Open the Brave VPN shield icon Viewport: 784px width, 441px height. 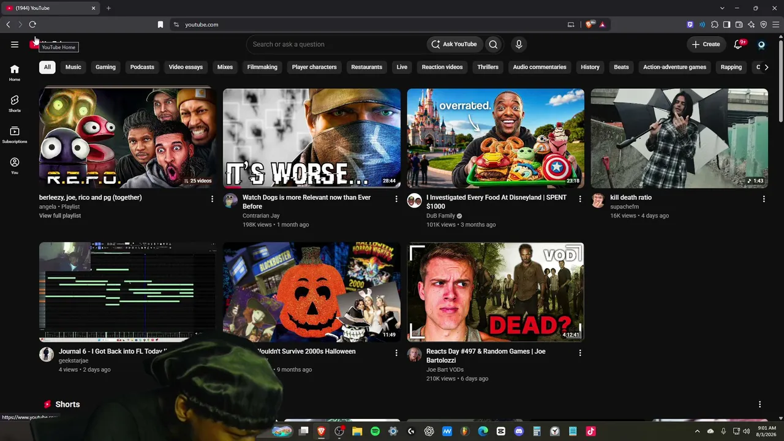pyautogui.click(x=763, y=24)
